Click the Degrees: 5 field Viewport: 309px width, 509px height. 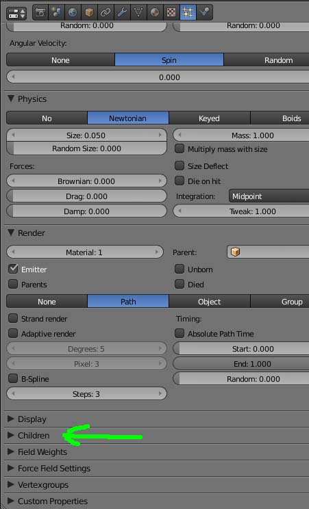(86, 349)
